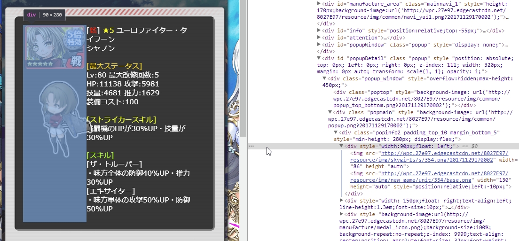519x241 pixels.
Task: Collapse the popmain div node
Action: (x=330, y=112)
